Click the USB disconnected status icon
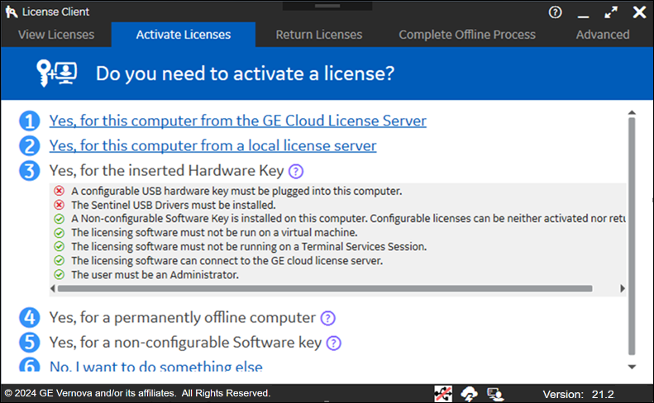The width and height of the screenshot is (654, 403). pyautogui.click(x=443, y=393)
